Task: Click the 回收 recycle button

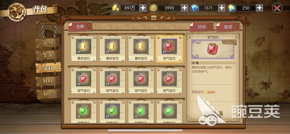Action: [201, 27]
